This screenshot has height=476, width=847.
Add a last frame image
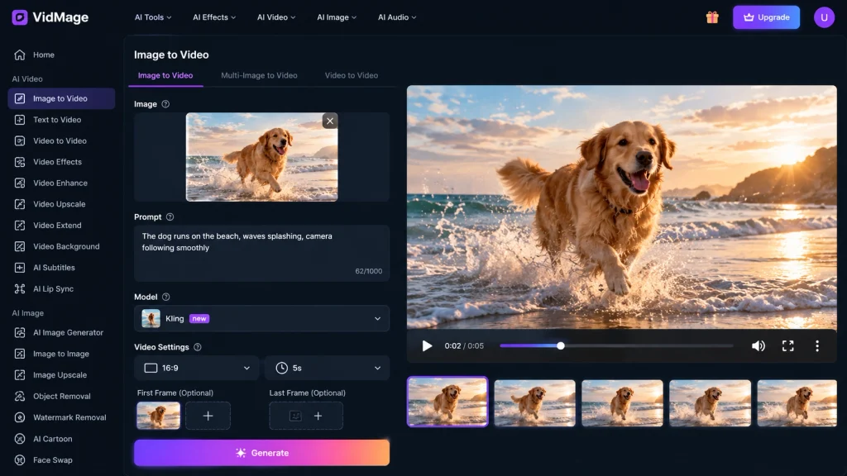tap(306, 416)
